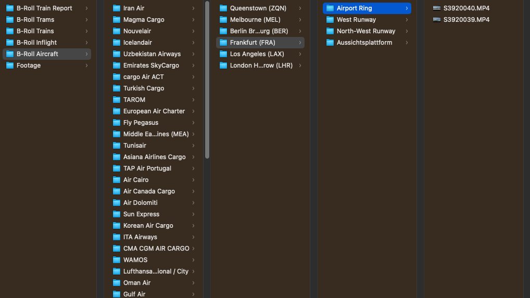Click the Queenstown (ZQN) folder icon
The height and width of the screenshot is (298, 530).
(223, 8)
